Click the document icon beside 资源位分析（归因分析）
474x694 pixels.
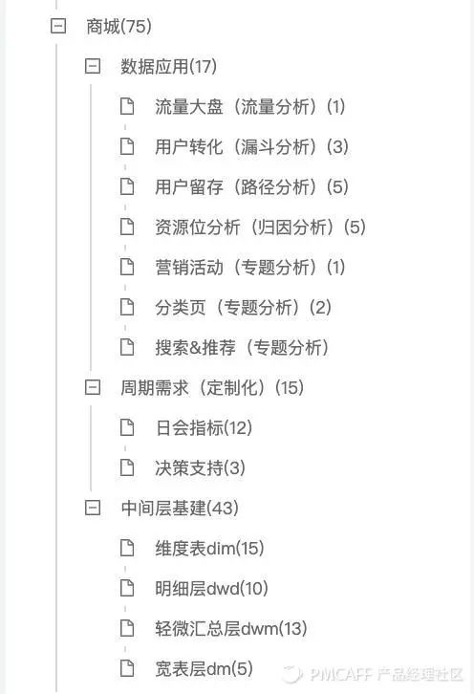coord(127,227)
